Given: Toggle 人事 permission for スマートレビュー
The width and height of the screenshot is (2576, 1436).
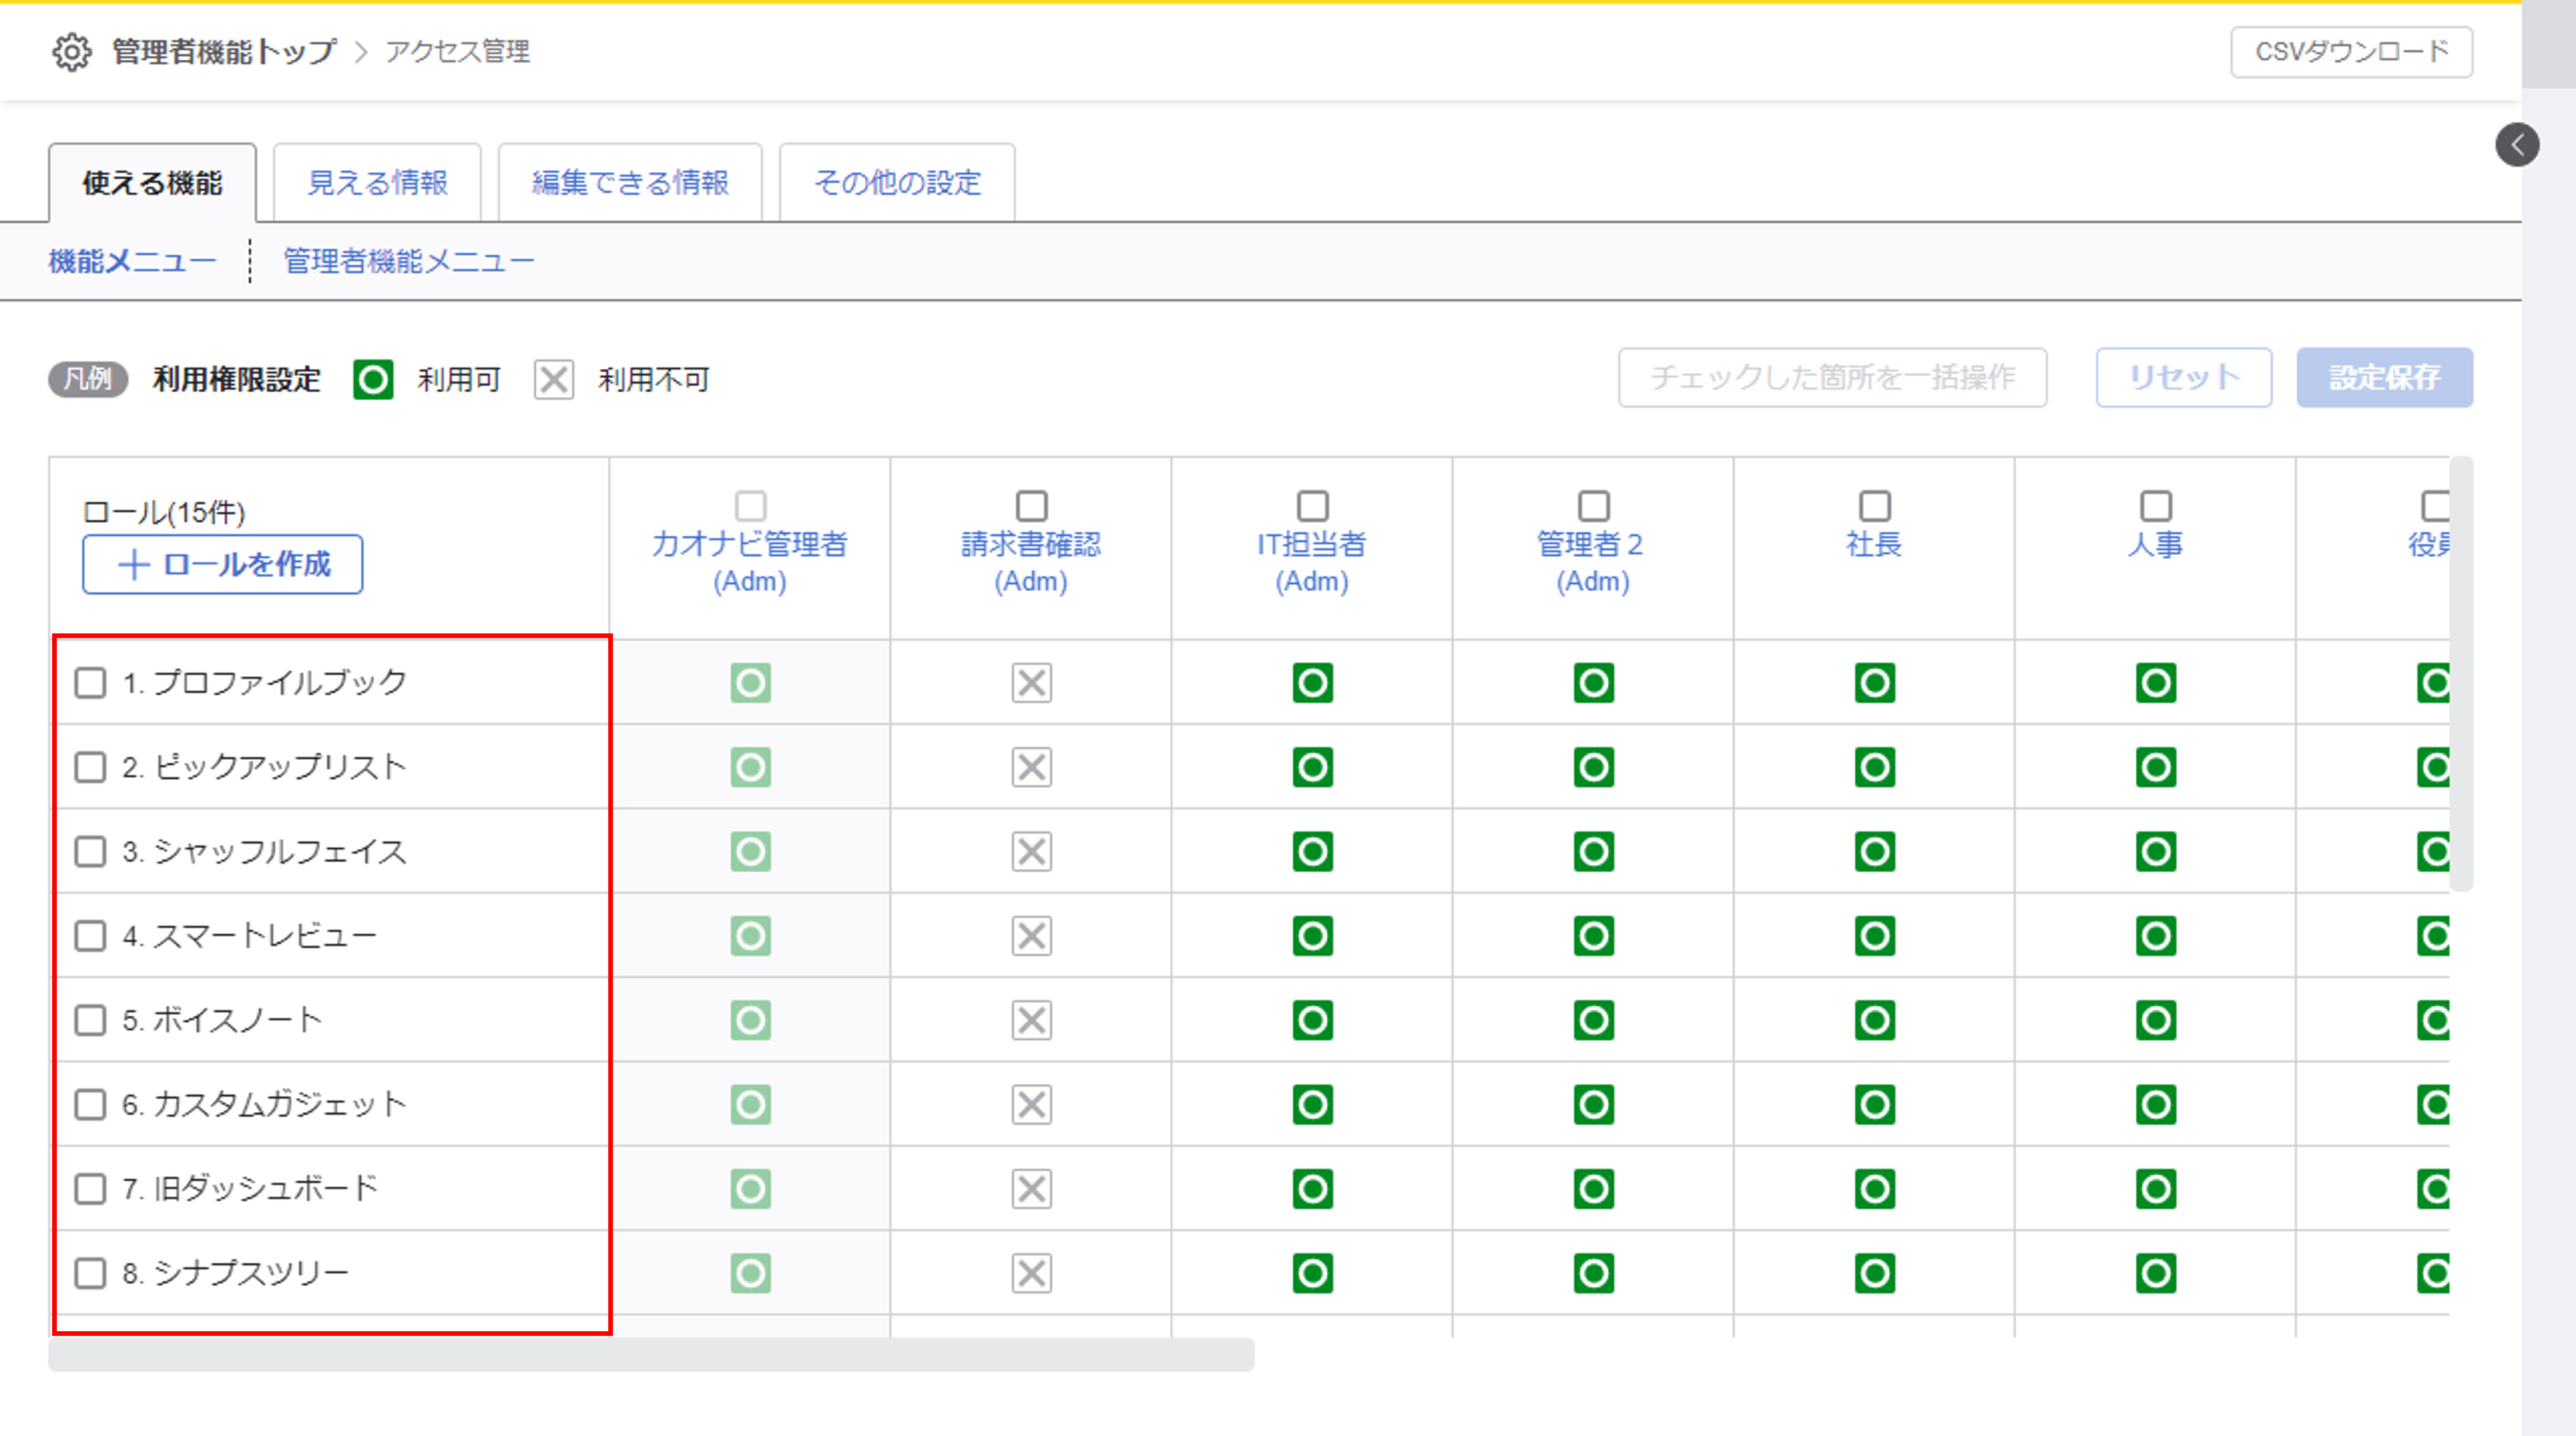Looking at the screenshot, I should (x=2155, y=936).
